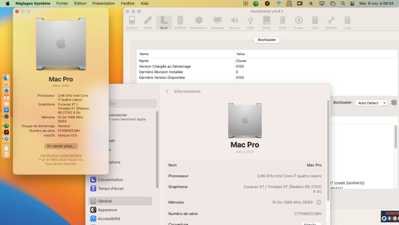Open the Wi-Fi status menu
The image size is (399, 225).
[x=279, y=3]
